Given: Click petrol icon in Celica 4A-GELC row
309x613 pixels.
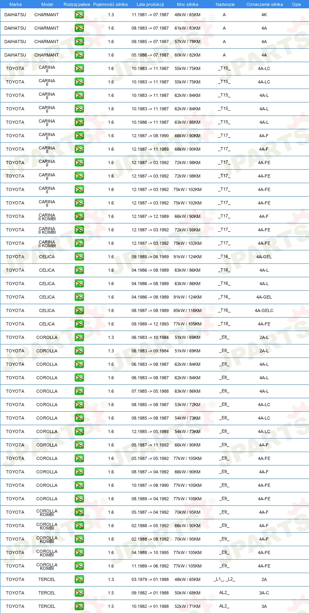Looking at the screenshot, I should pyautogui.click(x=79, y=310).
